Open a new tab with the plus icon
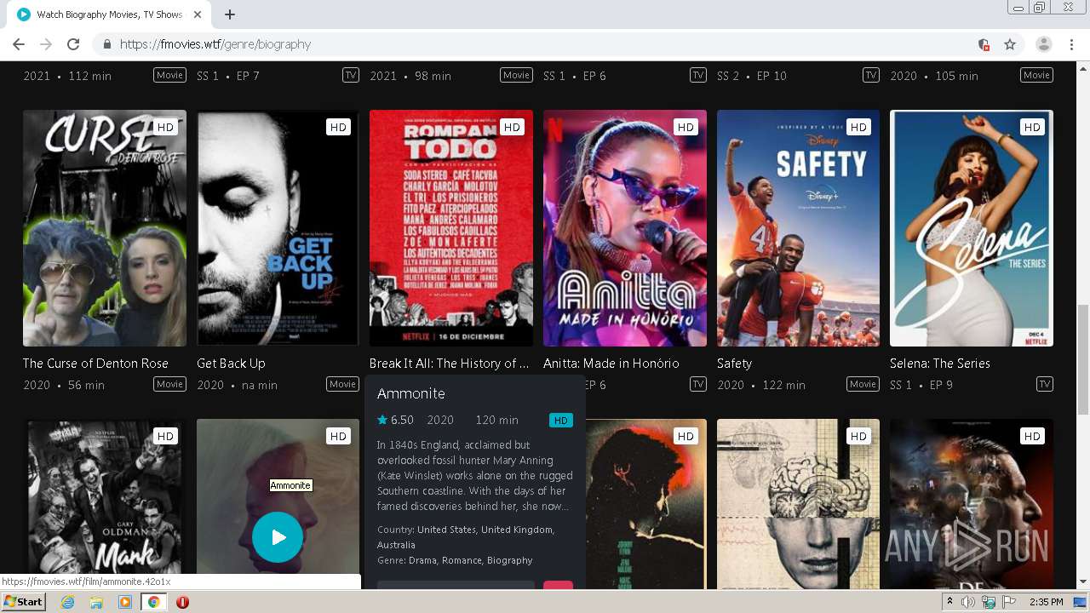The height and width of the screenshot is (613, 1090). point(229,14)
